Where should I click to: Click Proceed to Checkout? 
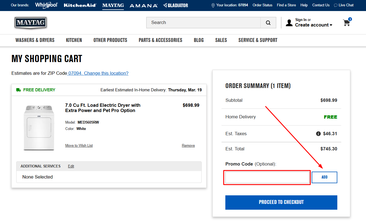click(x=281, y=202)
